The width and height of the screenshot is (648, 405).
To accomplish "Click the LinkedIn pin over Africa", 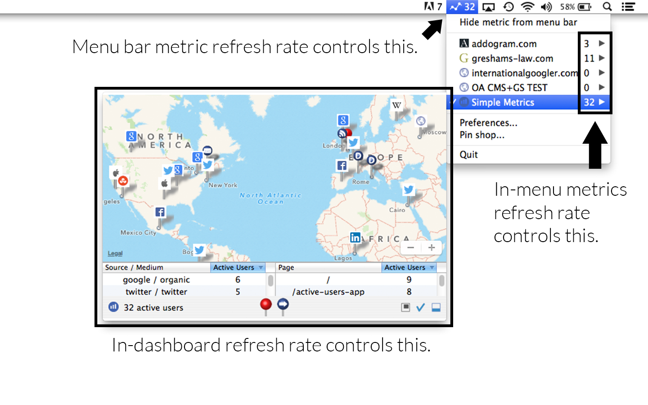I will pos(355,238).
